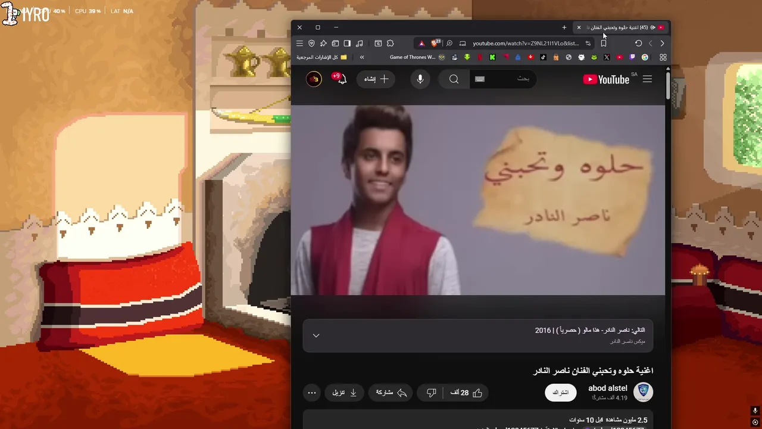Open a new browser tab with plus
762x429 pixels.
564,27
